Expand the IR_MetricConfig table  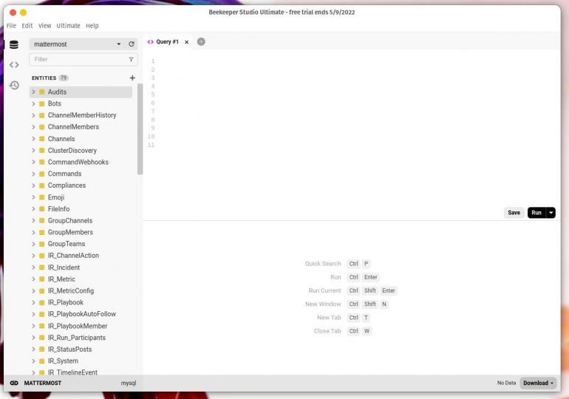click(33, 291)
